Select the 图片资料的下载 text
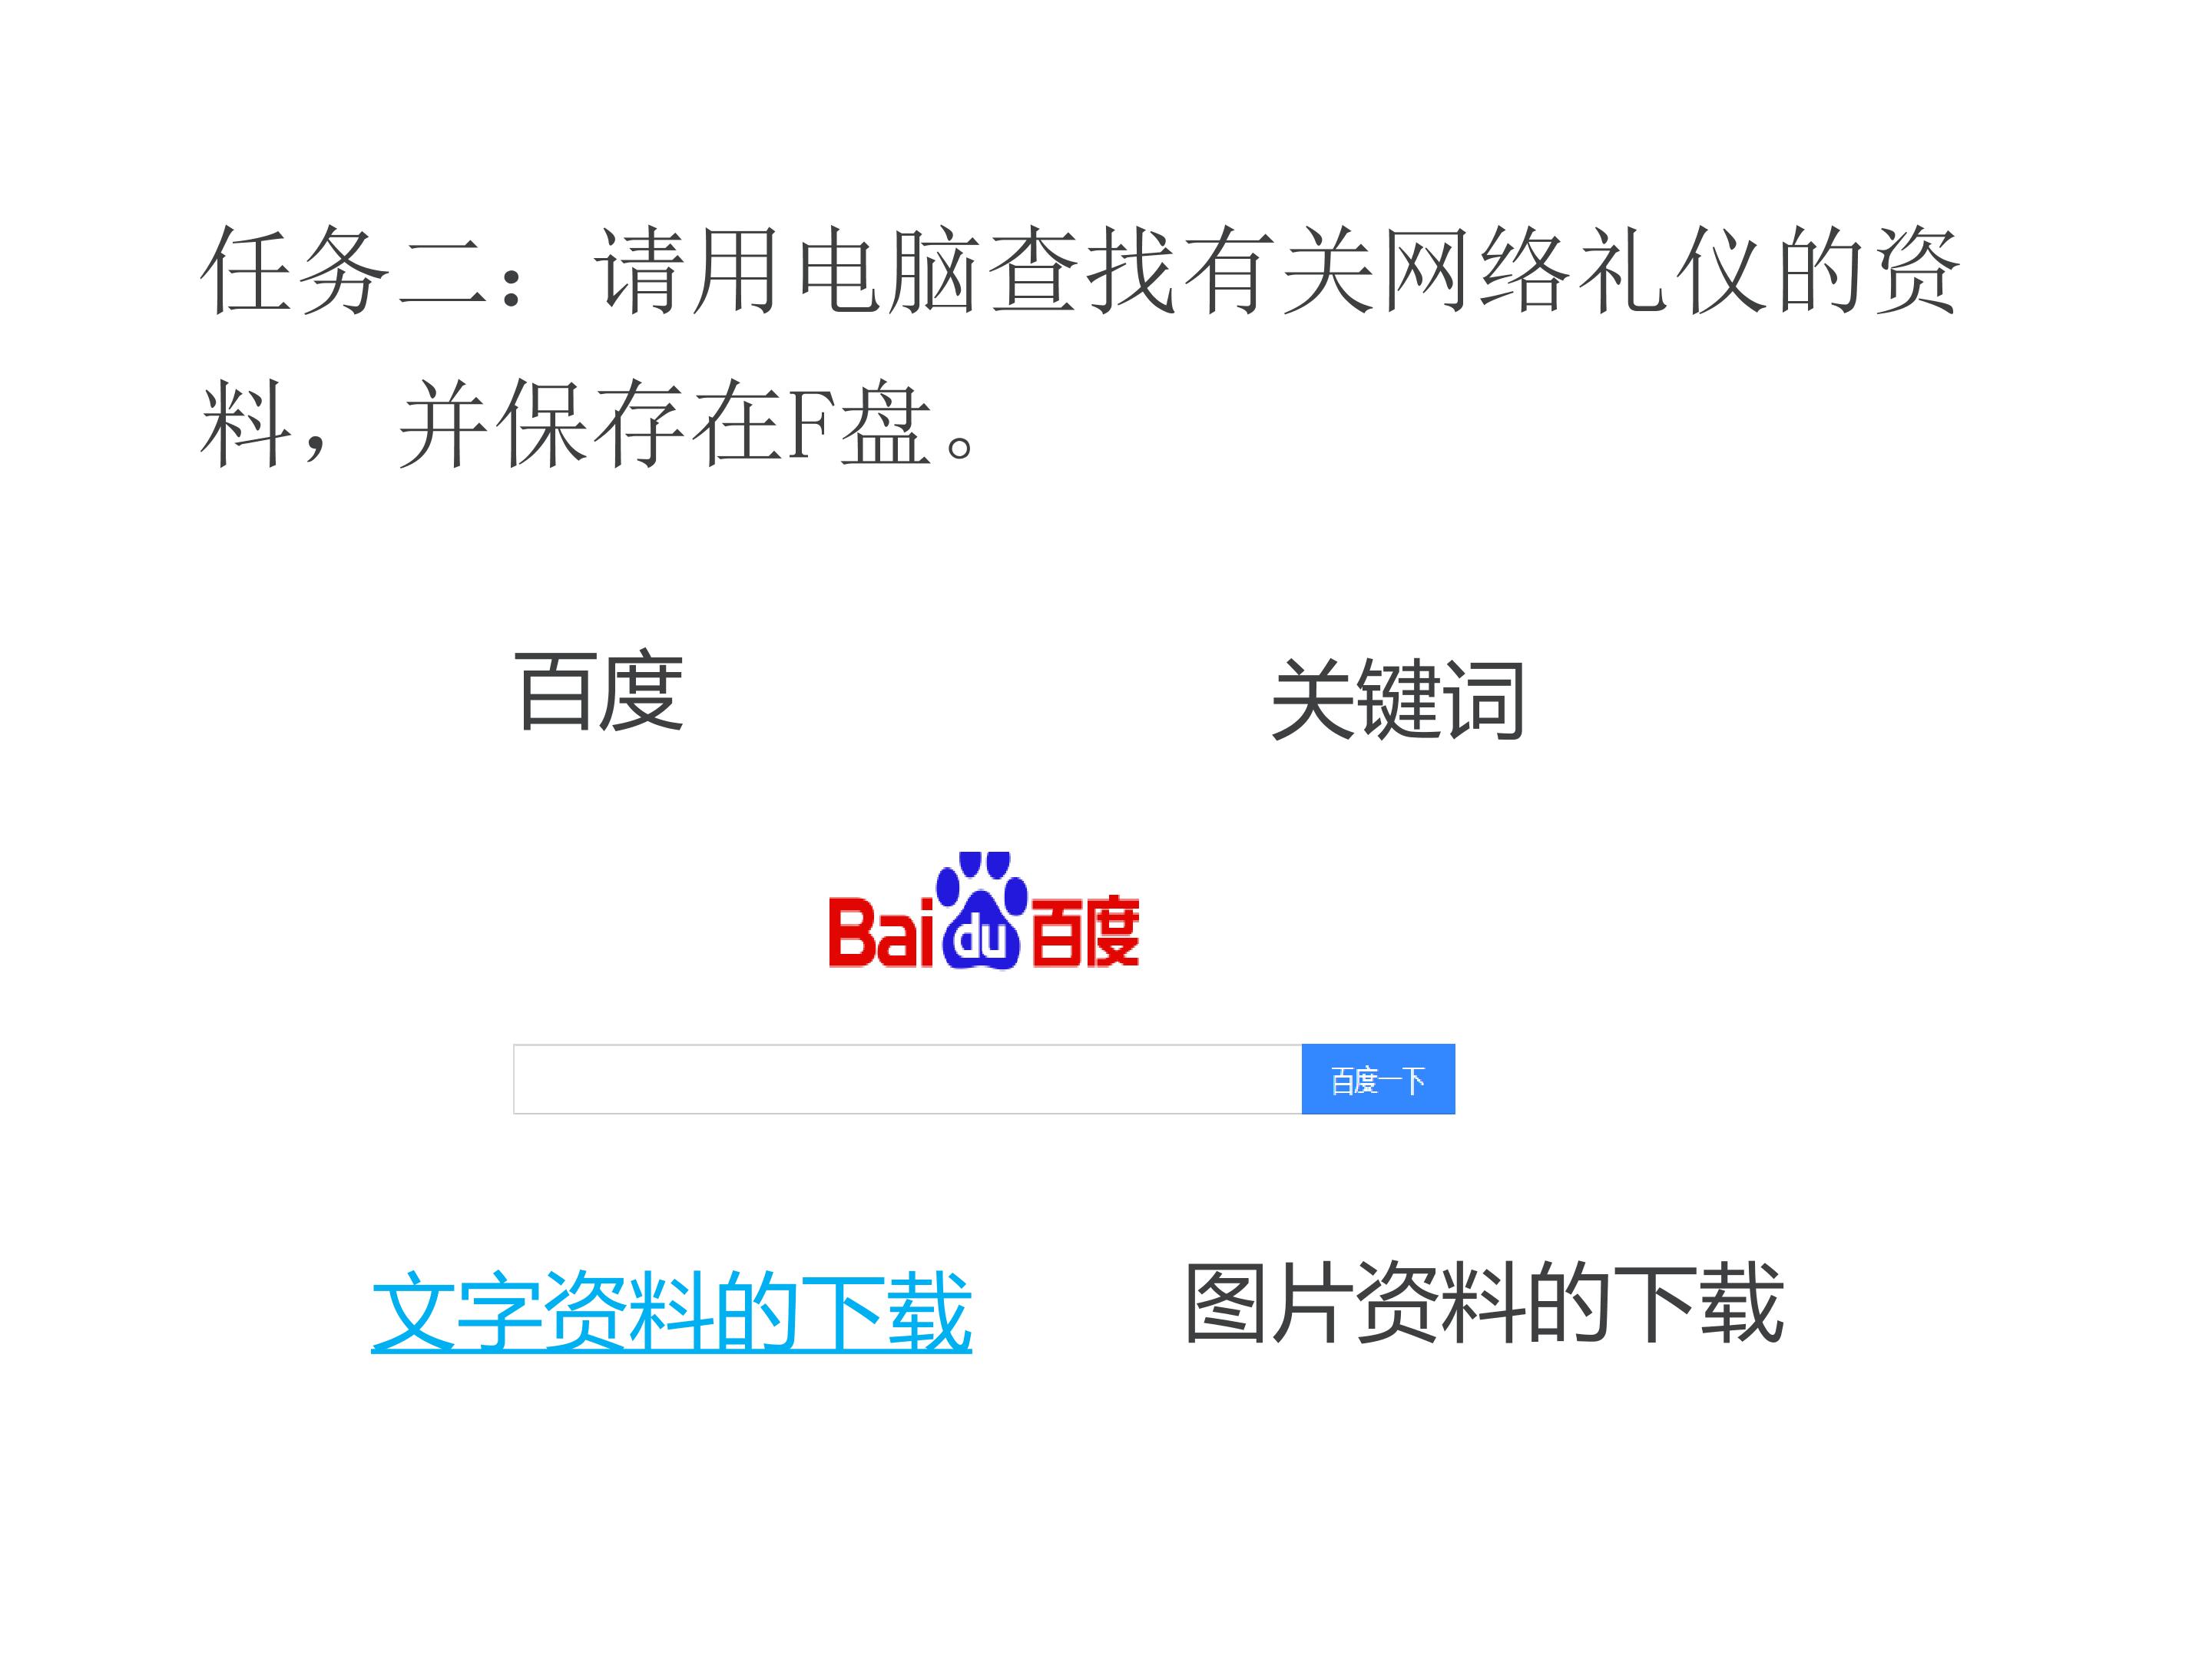The image size is (2212, 1659). tap(1485, 1302)
